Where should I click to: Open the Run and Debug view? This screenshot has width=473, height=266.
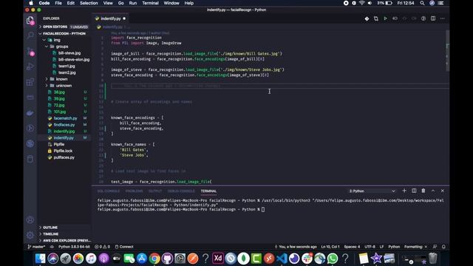coord(30,66)
